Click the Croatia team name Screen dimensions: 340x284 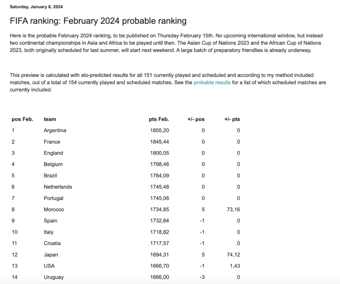[52, 243]
